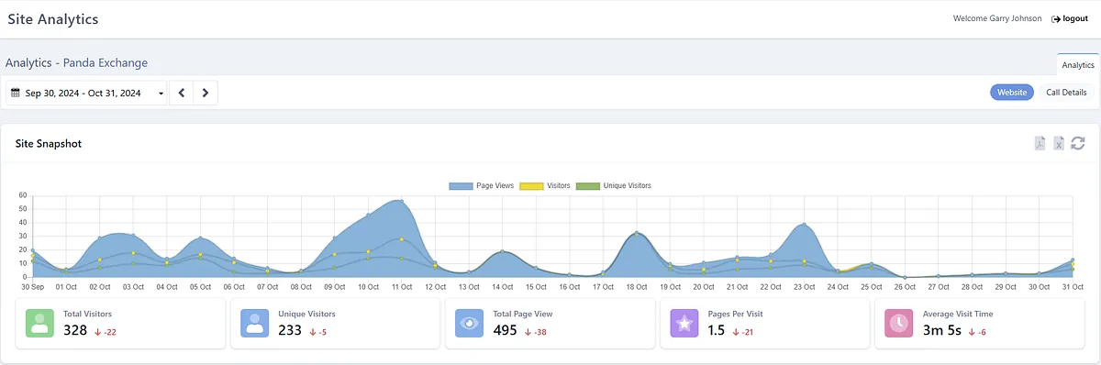Click the Average Visit Time clock icon
Viewport: 1101px width, 365px height.
(x=898, y=323)
